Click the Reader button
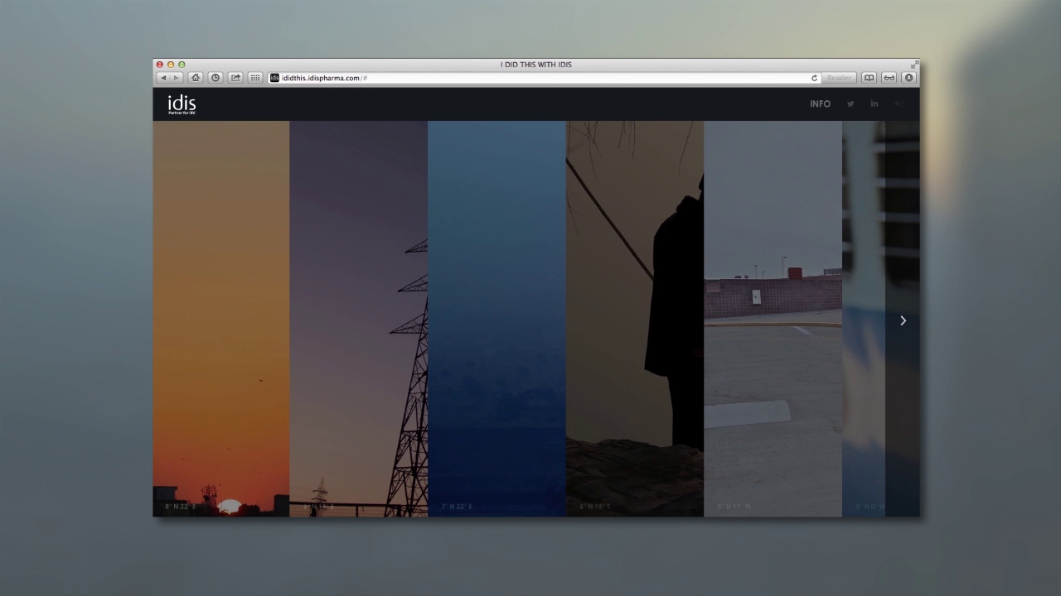 839,78
